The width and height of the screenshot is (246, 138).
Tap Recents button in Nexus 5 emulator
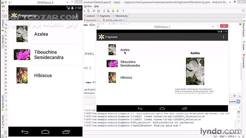[66, 132]
